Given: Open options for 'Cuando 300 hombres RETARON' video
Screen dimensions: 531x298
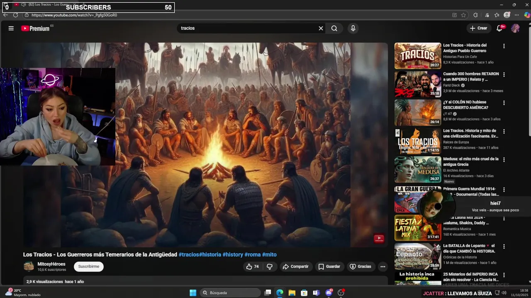Looking at the screenshot, I should [504, 74].
